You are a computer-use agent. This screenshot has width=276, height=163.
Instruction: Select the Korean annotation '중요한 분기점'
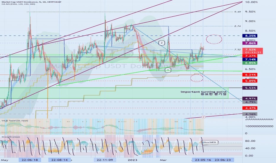click(x=214, y=94)
